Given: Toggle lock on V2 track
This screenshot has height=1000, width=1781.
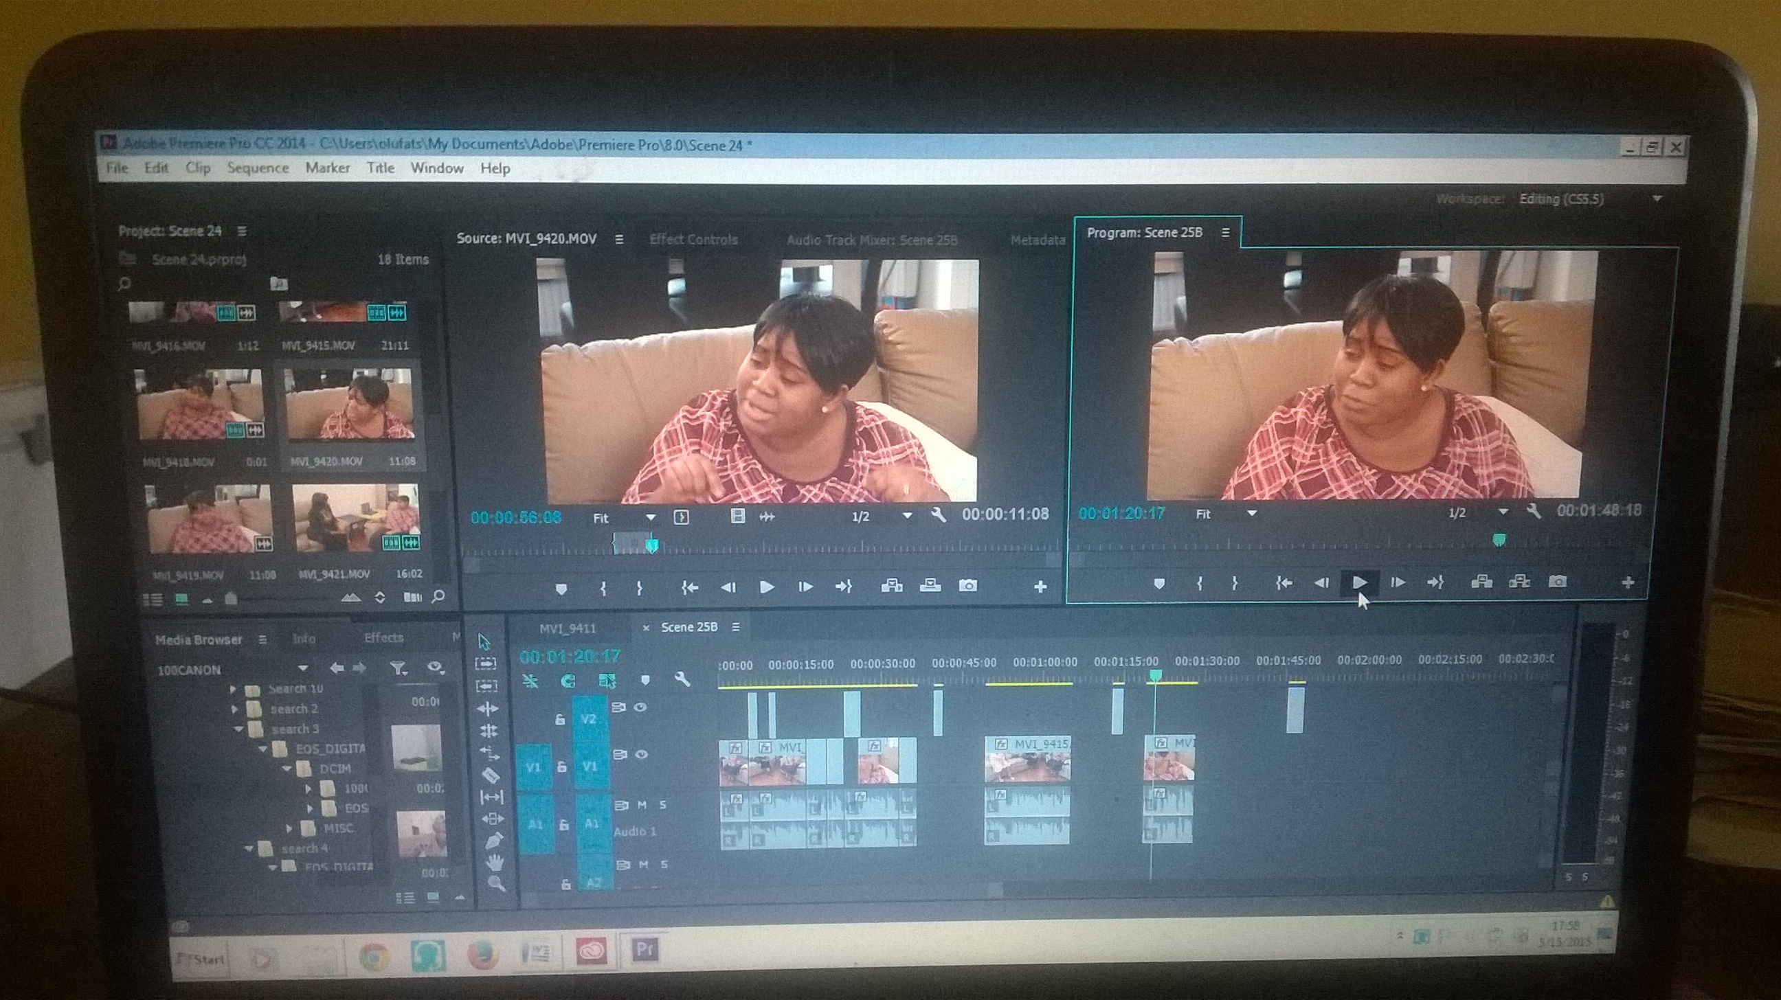Looking at the screenshot, I should click(x=560, y=719).
